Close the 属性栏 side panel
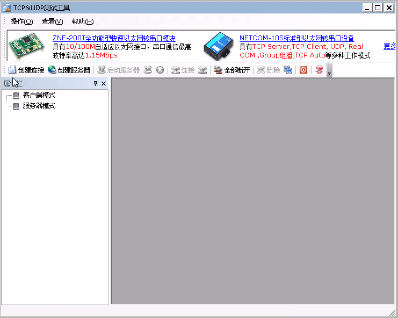Image resolution: width=398 pixels, height=318 pixels. (104, 83)
